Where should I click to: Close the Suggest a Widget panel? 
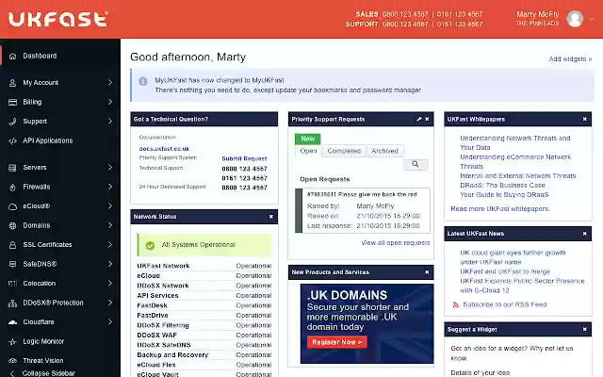(584, 329)
